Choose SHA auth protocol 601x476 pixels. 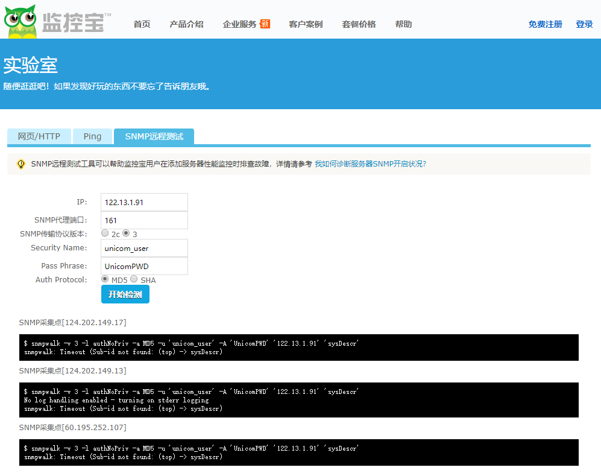coord(134,279)
